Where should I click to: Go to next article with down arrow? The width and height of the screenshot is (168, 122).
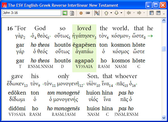coord(116,13)
